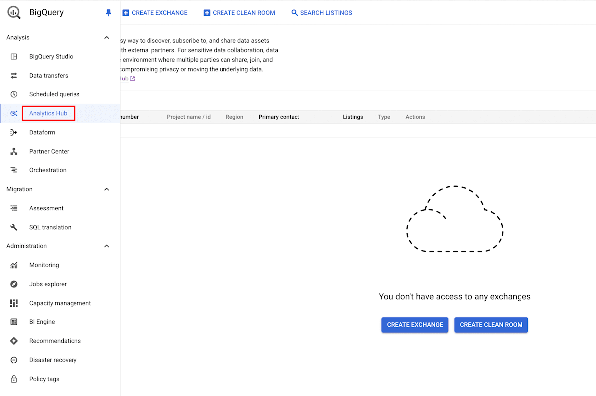
Task: Click blue CREATE CLEAN ROOM button under the cloud
Action: click(x=491, y=325)
